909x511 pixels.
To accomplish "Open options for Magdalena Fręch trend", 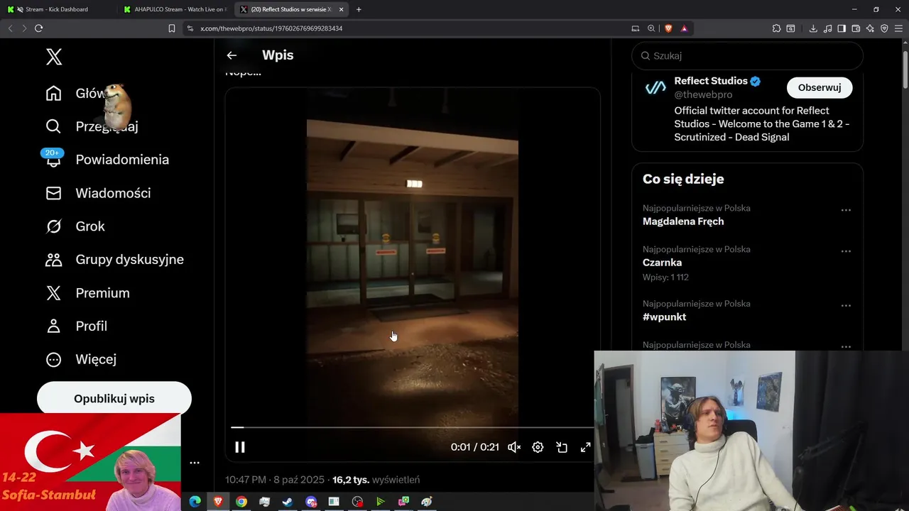I will coord(846,210).
